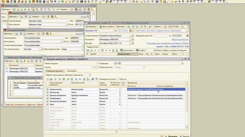Save settings with floppy disk icon
The height and width of the screenshot is (137, 245).
pos(51,79)
